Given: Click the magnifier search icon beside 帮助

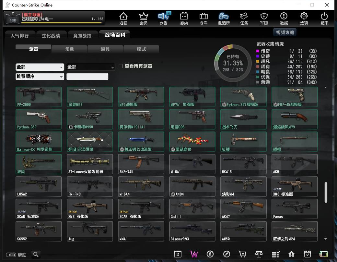Looking at the screenshot, I should 36,255.
